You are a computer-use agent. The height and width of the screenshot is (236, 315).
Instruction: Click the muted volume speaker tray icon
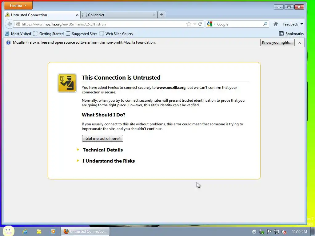point(284,232)
